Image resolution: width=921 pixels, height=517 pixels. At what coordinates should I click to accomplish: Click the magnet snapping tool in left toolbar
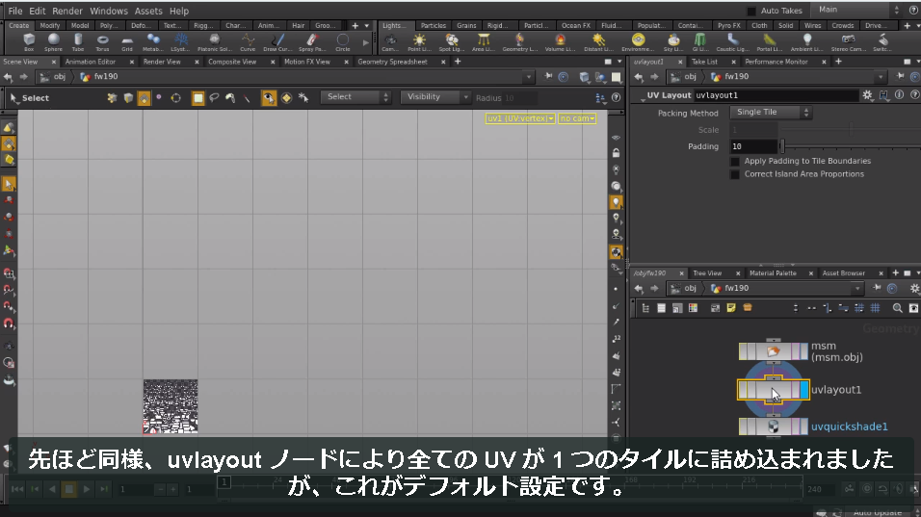pyautogui.click(x=9, y=323)
